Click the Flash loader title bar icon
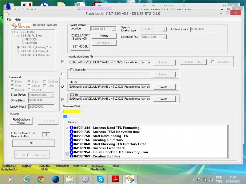The height and width of the screenshot is (184, 246). [x=7, y=13]
